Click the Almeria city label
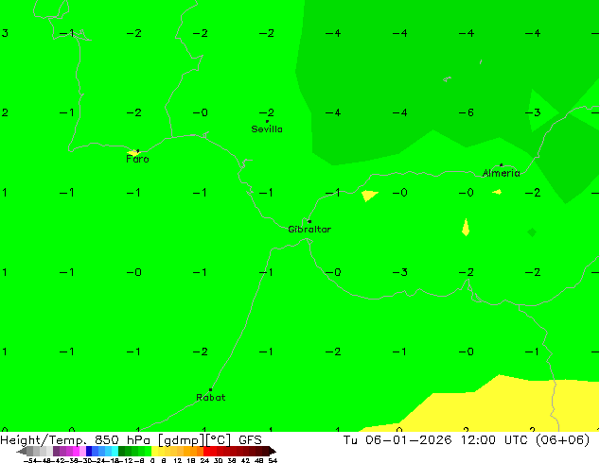This screenshot has width=600, height=463. [501, 173]
